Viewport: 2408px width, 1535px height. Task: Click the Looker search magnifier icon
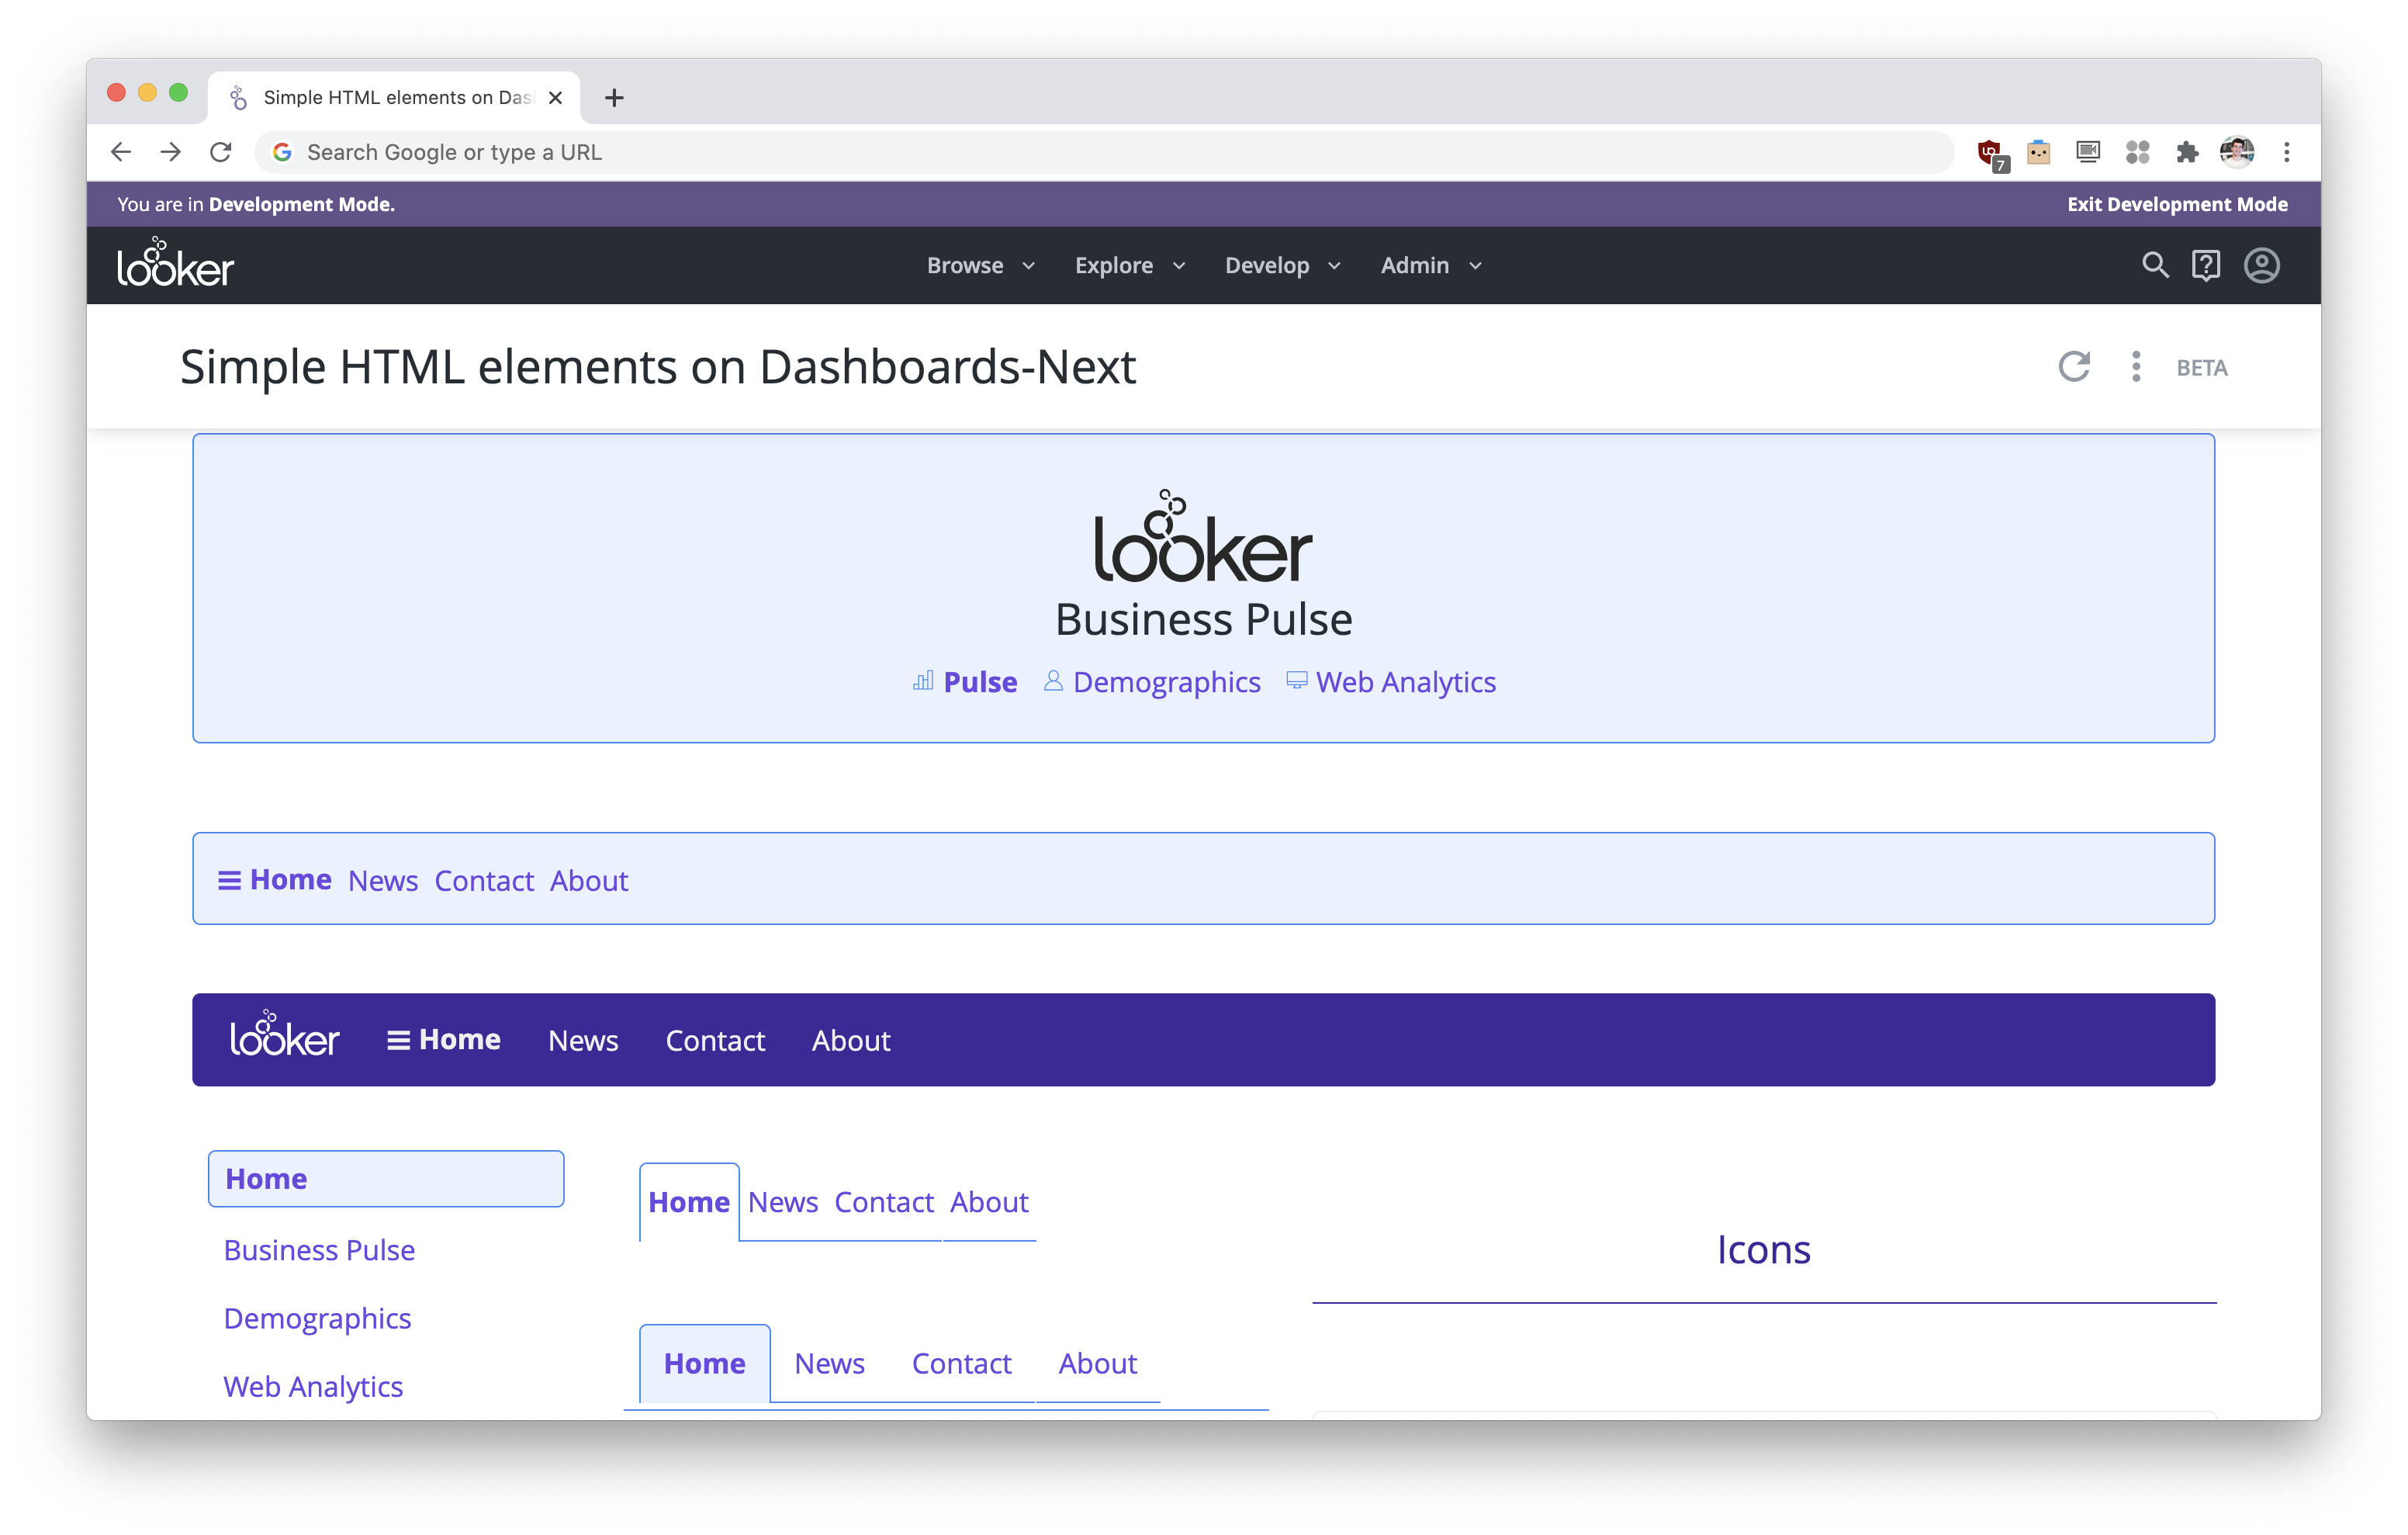(x=2155, y=265)
